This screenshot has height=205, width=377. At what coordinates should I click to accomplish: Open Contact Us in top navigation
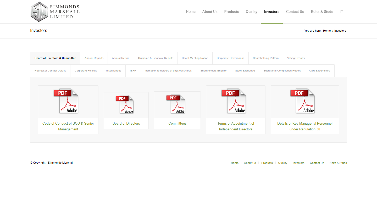click(295, 12)
